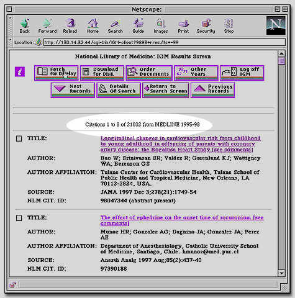Click Return to Search Screen
The width and height of the screenshot is (295, 298).
(x=166, y=90)
